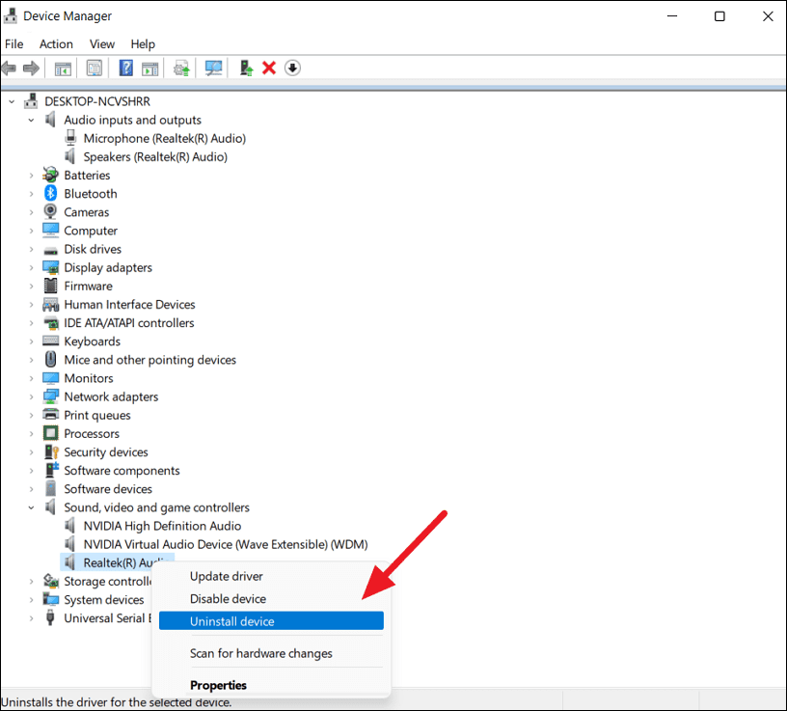
Task: Select the NVIDIA High Definition Audio device
Action: click(x=161, y=525)
